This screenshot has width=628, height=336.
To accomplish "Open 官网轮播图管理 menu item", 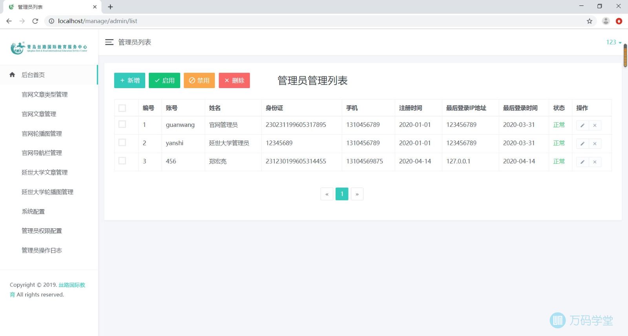I will (x=42, y=134).
